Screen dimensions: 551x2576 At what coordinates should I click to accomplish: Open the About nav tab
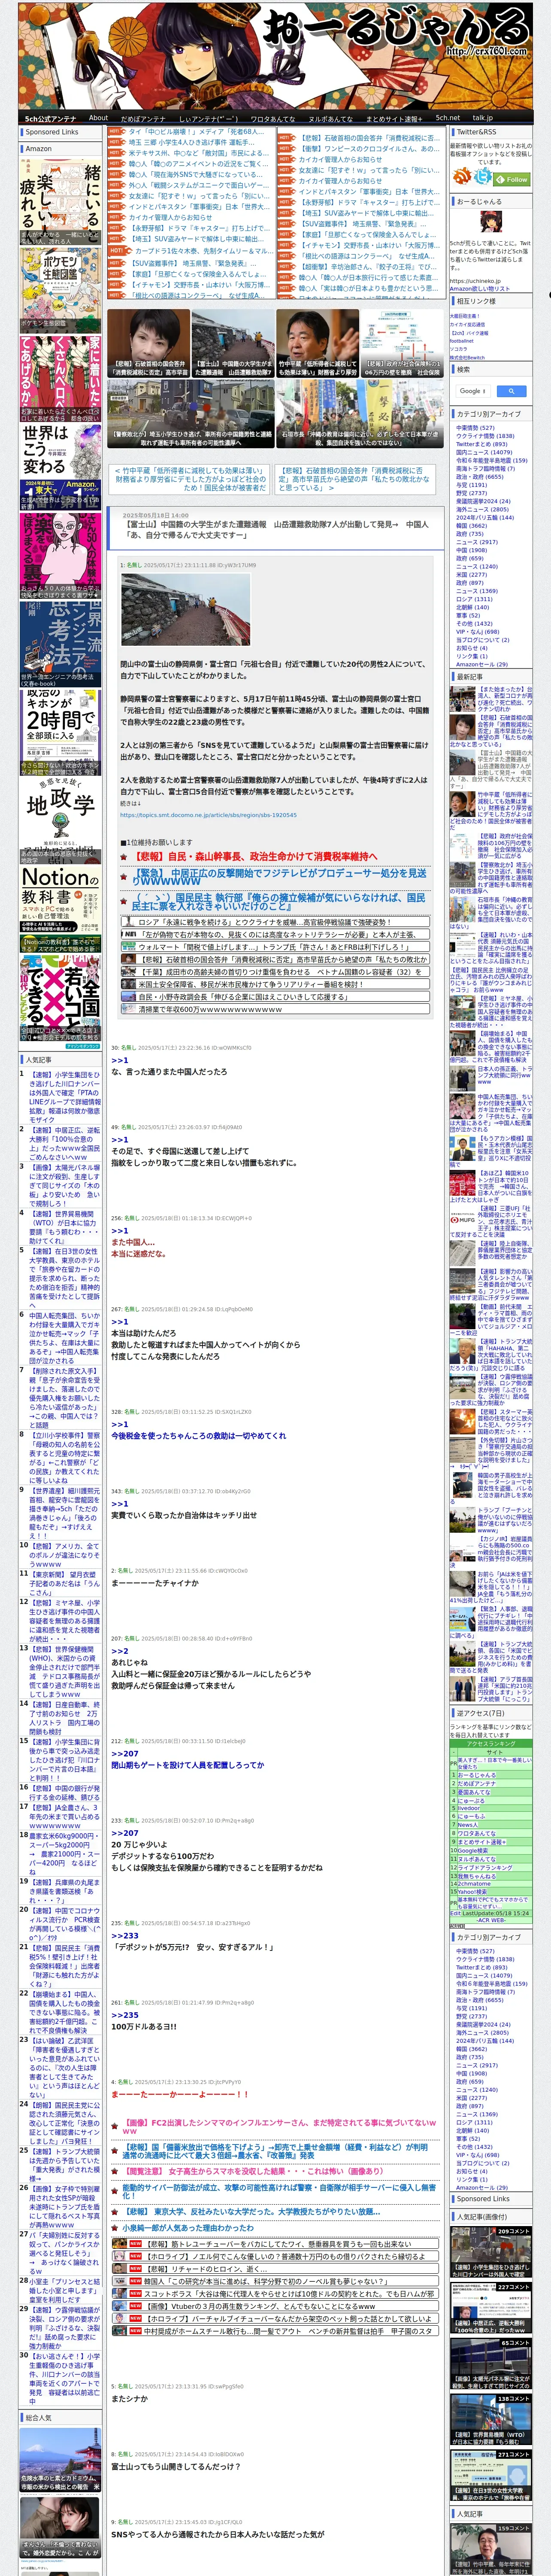click(x=98, y=118)
